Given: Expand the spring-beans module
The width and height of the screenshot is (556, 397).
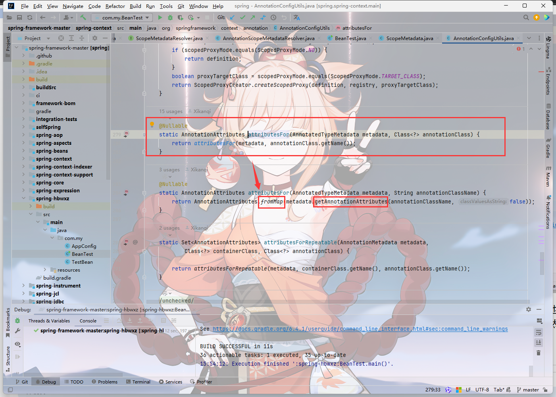Looking at the screenshot, I should coord(23,151).
